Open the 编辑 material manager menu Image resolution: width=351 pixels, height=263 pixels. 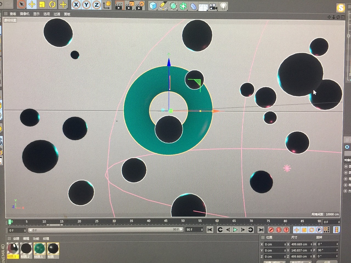[26, 239]
